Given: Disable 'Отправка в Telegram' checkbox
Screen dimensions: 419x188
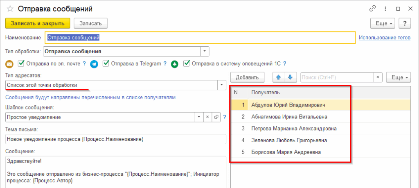Looking at the screenshot, I should [x=106, y=63].
